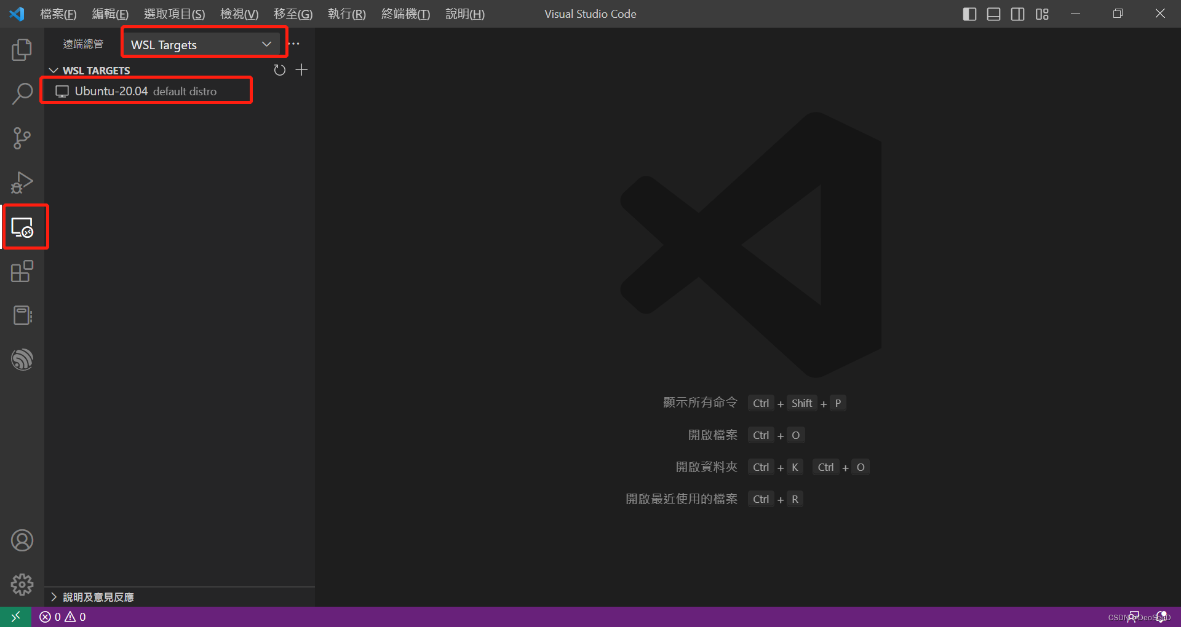
Task: Open the 編輯(E) menu
Action: (110, 14)
